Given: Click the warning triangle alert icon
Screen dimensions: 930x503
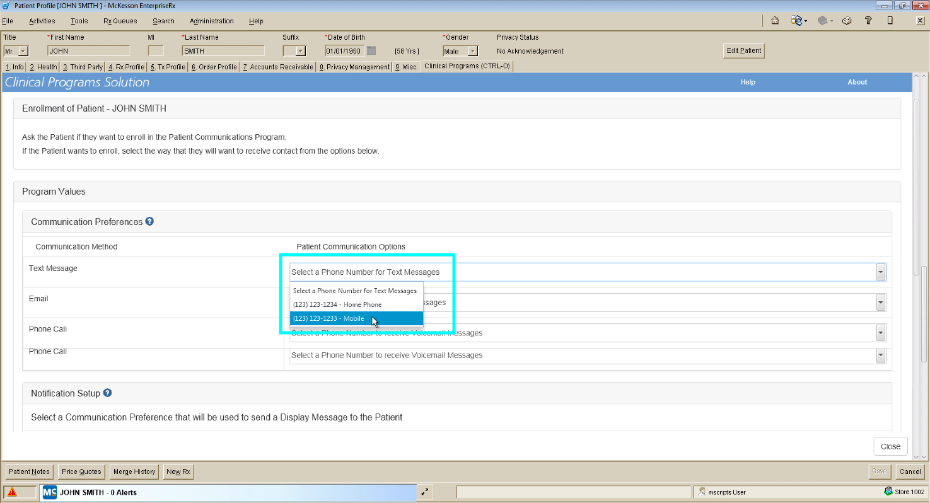Looking at the screenshot, I should coord(12,492).
